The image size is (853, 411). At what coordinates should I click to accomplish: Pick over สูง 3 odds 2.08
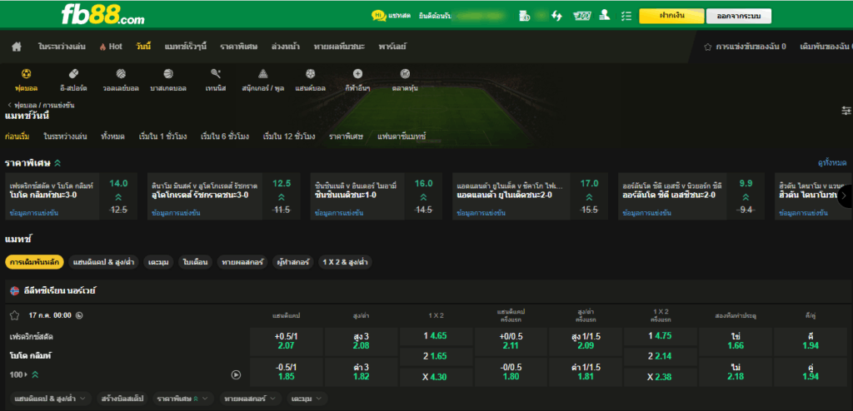[x=362, y=341]
